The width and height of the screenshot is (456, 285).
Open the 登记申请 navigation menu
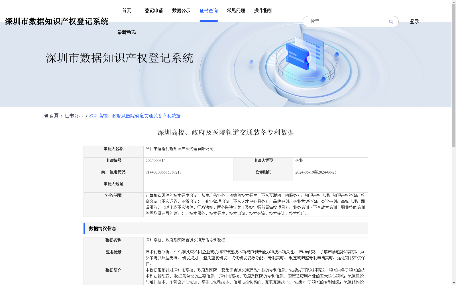pos(154,11)
